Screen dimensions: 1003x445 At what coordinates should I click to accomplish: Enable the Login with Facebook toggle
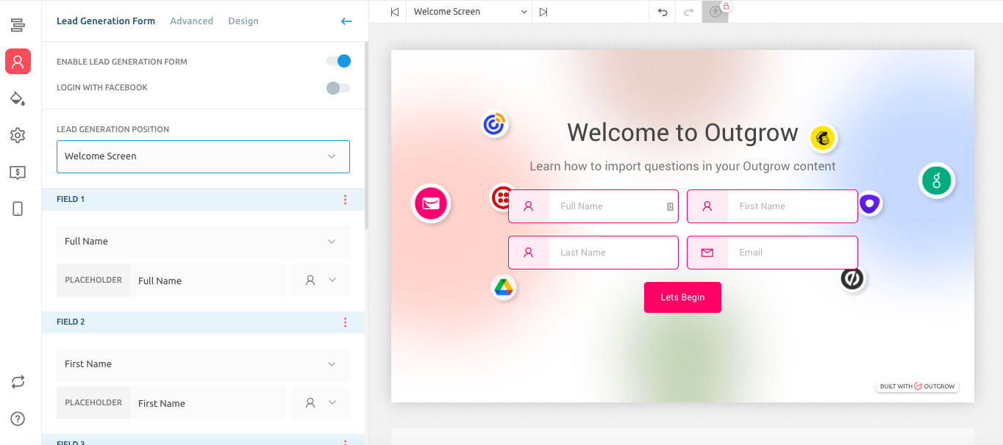click(x=338, y=88)
